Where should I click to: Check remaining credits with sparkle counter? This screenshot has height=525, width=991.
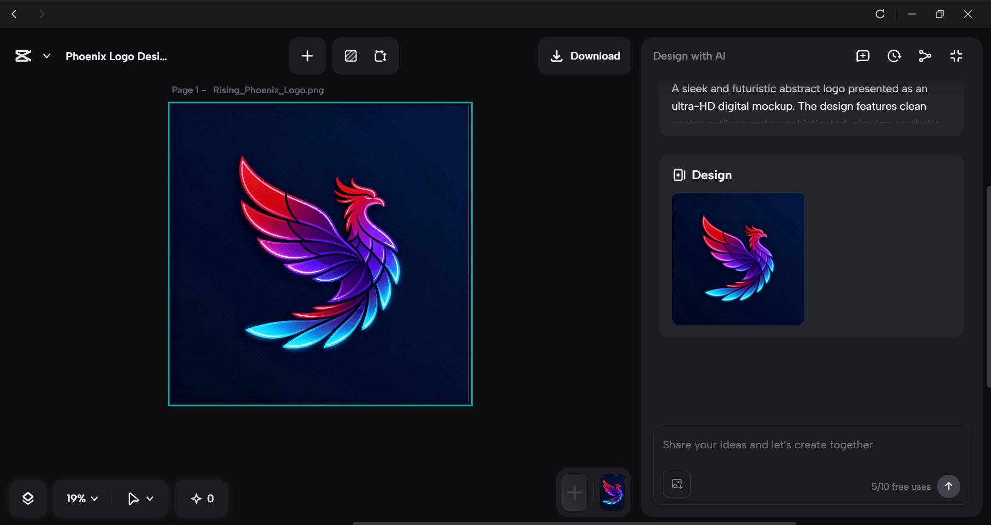coord(201,499)
